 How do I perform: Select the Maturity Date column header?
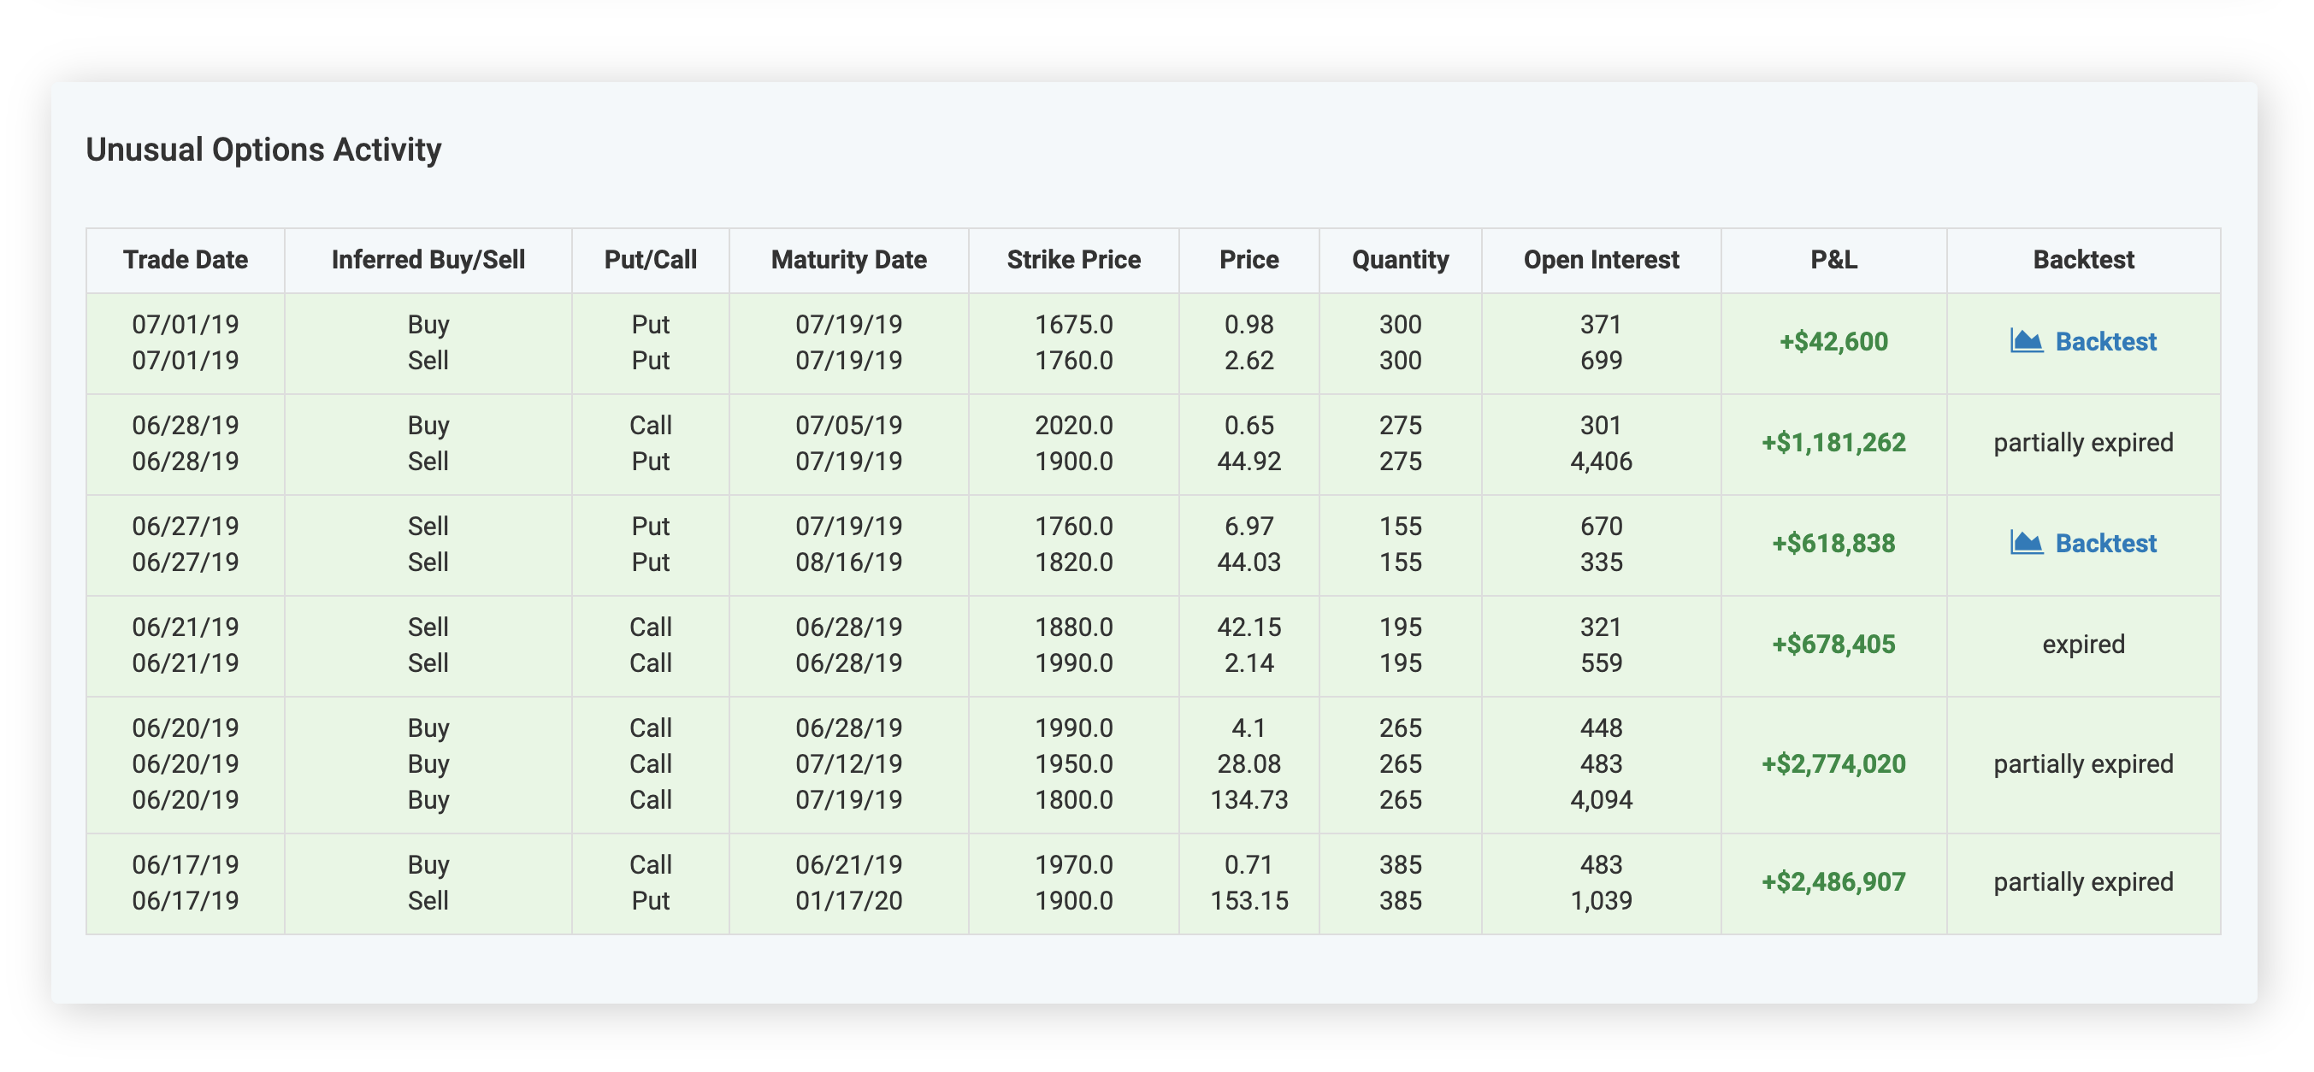848,260
